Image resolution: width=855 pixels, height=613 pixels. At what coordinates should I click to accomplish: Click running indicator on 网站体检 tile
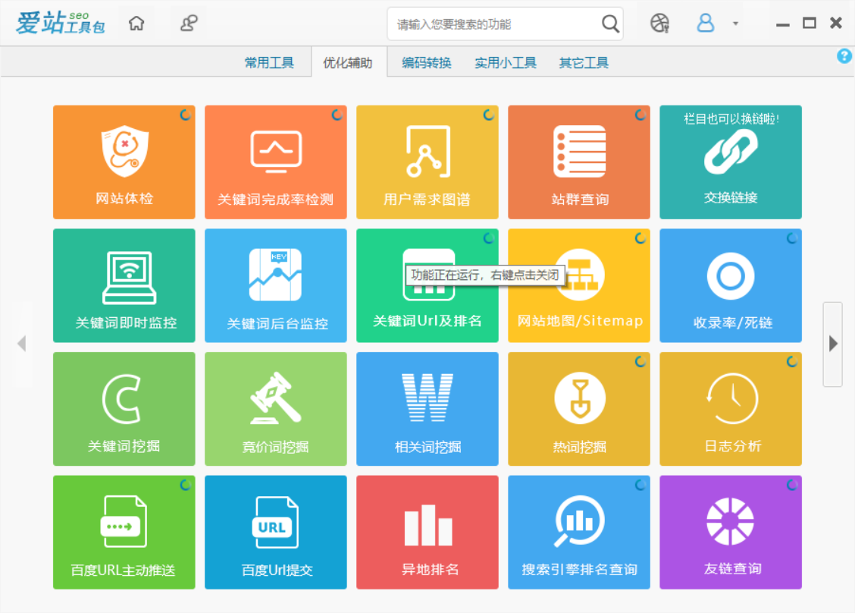click(186, 115)
